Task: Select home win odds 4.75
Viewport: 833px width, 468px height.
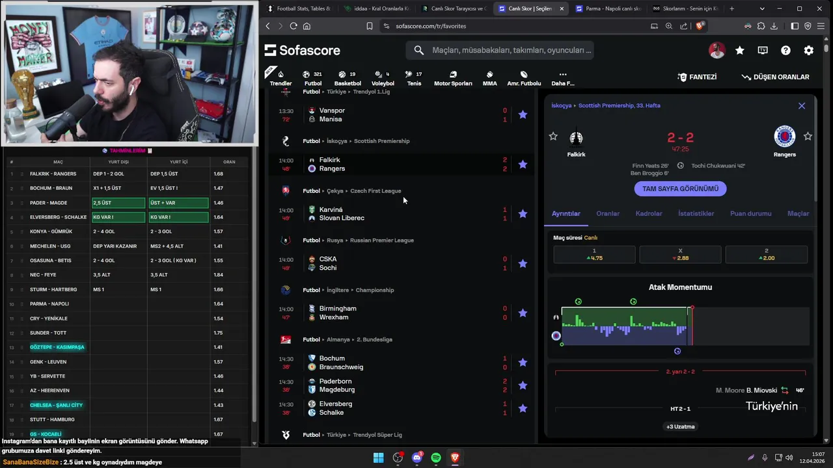Action: [594, 254]
